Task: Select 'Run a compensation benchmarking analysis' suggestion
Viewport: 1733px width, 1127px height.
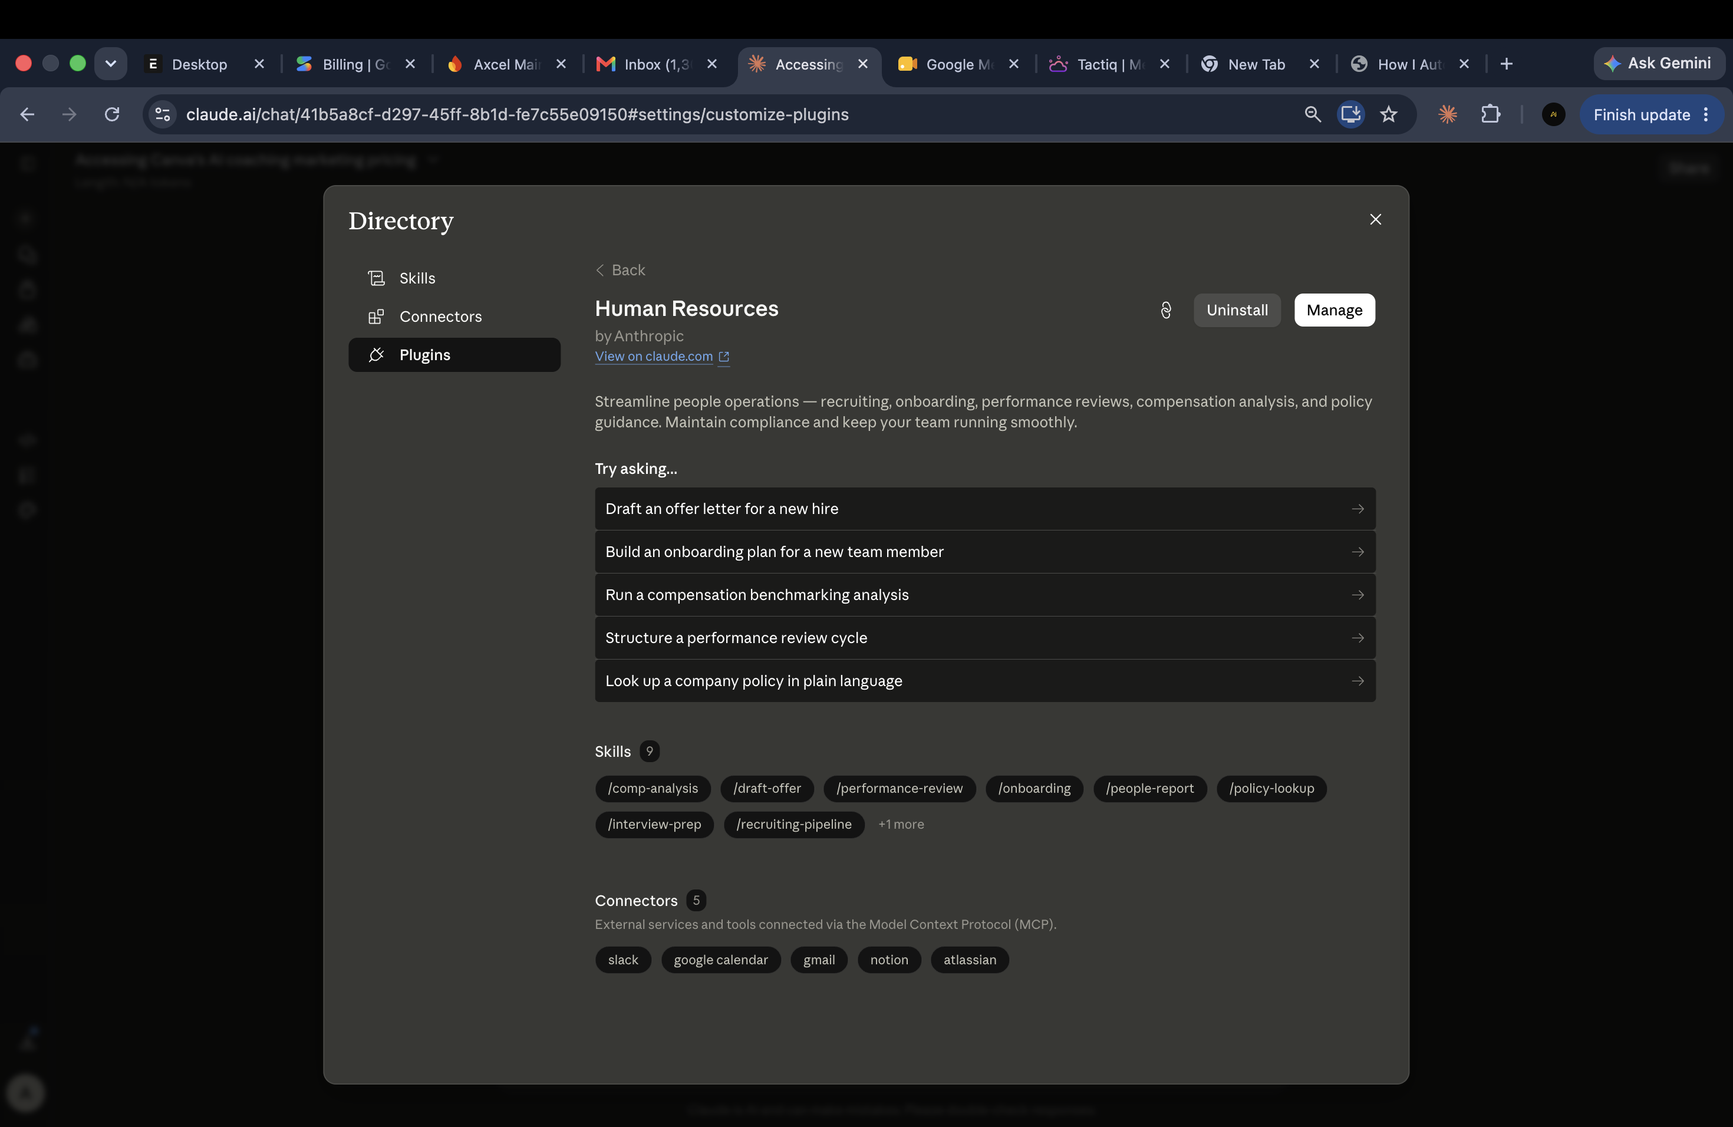Action: tap(984, 595)
